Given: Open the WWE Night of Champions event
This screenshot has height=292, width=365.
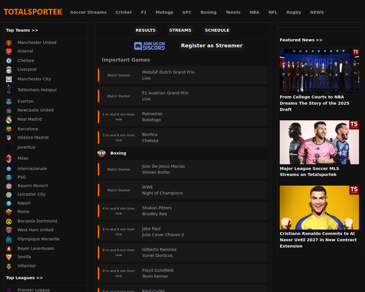Looking at the screenshot, I should point(182,190).
